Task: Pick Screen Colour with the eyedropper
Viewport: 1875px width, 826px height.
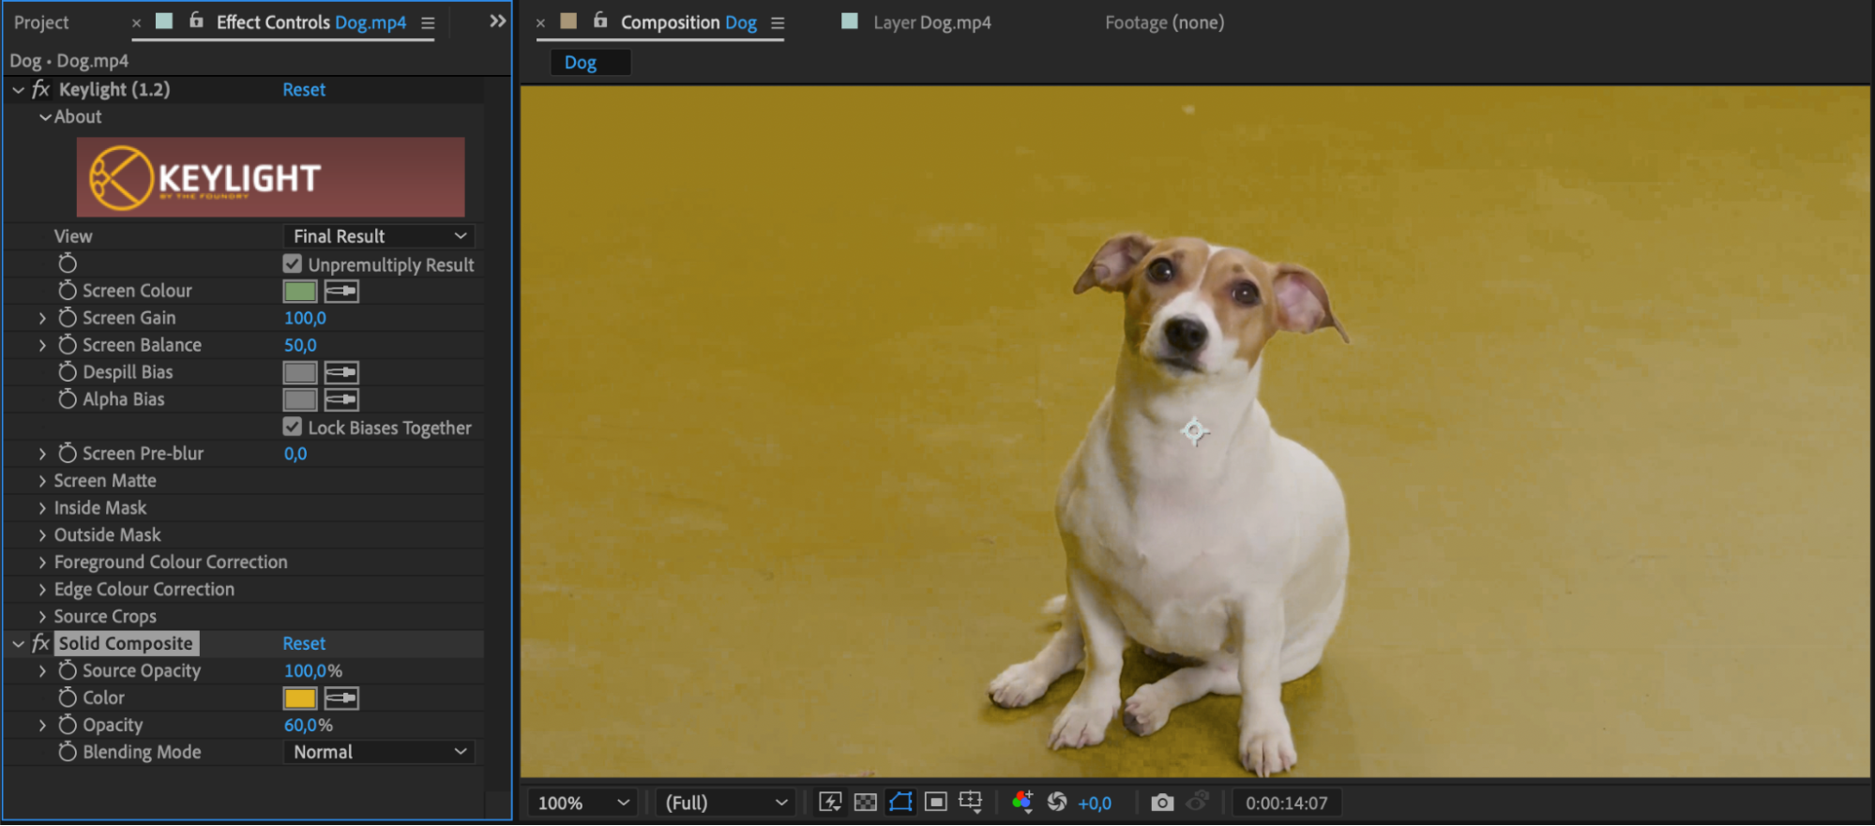Action: coord(341,292)
